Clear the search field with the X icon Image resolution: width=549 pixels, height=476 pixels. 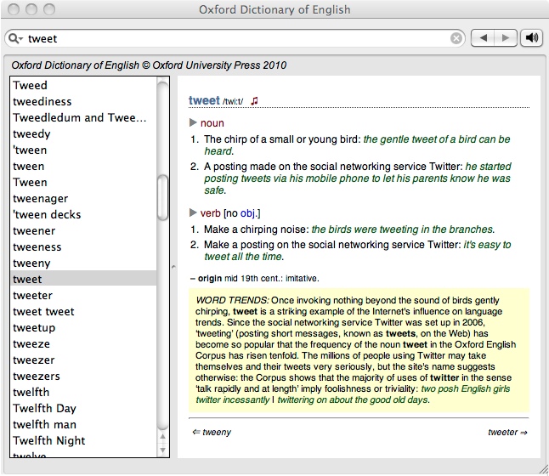456,38
